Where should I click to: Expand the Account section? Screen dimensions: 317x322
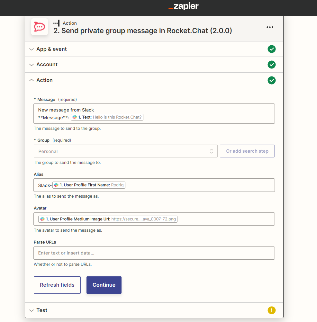click(47, 65)
